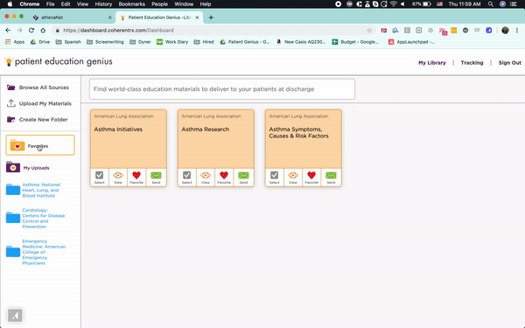Open Browse All Sources

click(38, 87)
